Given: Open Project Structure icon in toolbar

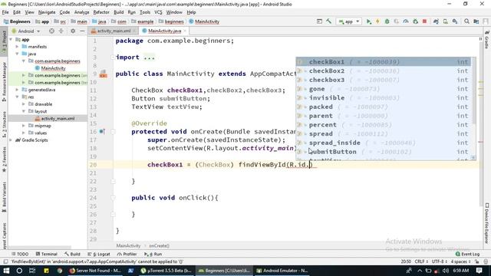Looking at the screenshot, I should (476, 21).
